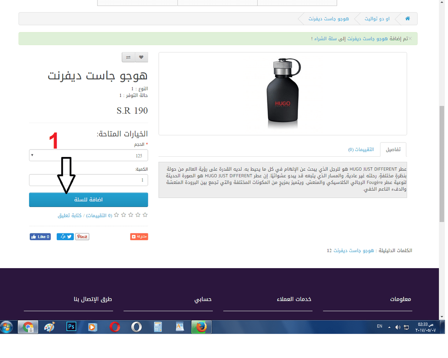The image size is (448, 358).
Task: Open Photoshop from the taskbar
Action: (71, 327)
